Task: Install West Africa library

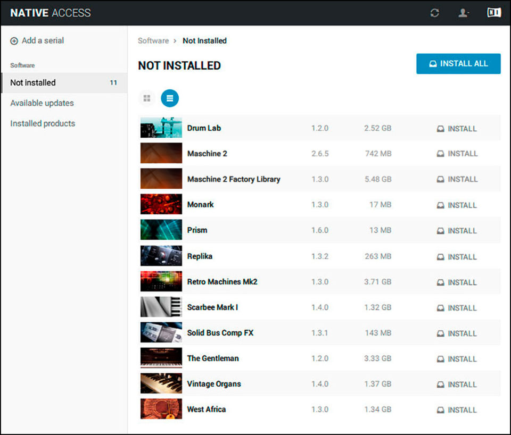Action: click(457, 410)
